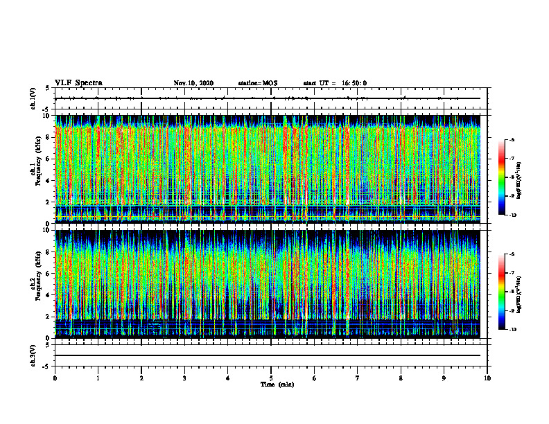Screen dimensions: 549x424
Task: Click inside the ch.2 spectrogram panel
Action: (268, 284)
